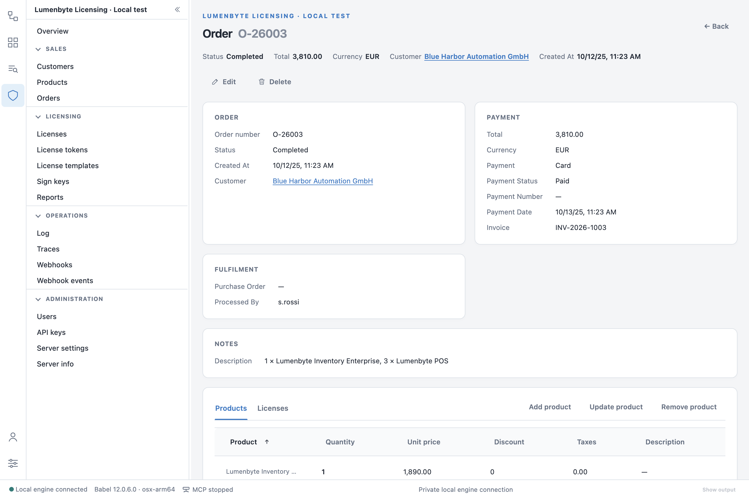Viewport: 749px width, 499px height.
Task: Open API keys page
Action: [51, 332]
